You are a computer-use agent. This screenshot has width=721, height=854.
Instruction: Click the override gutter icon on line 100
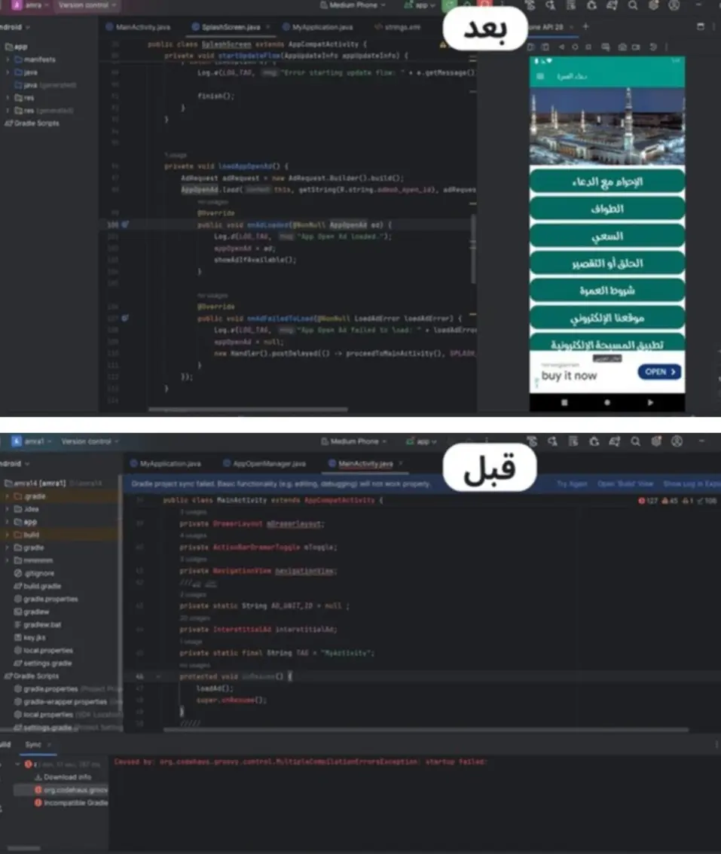pyautogui.click(x=125, y=224)
